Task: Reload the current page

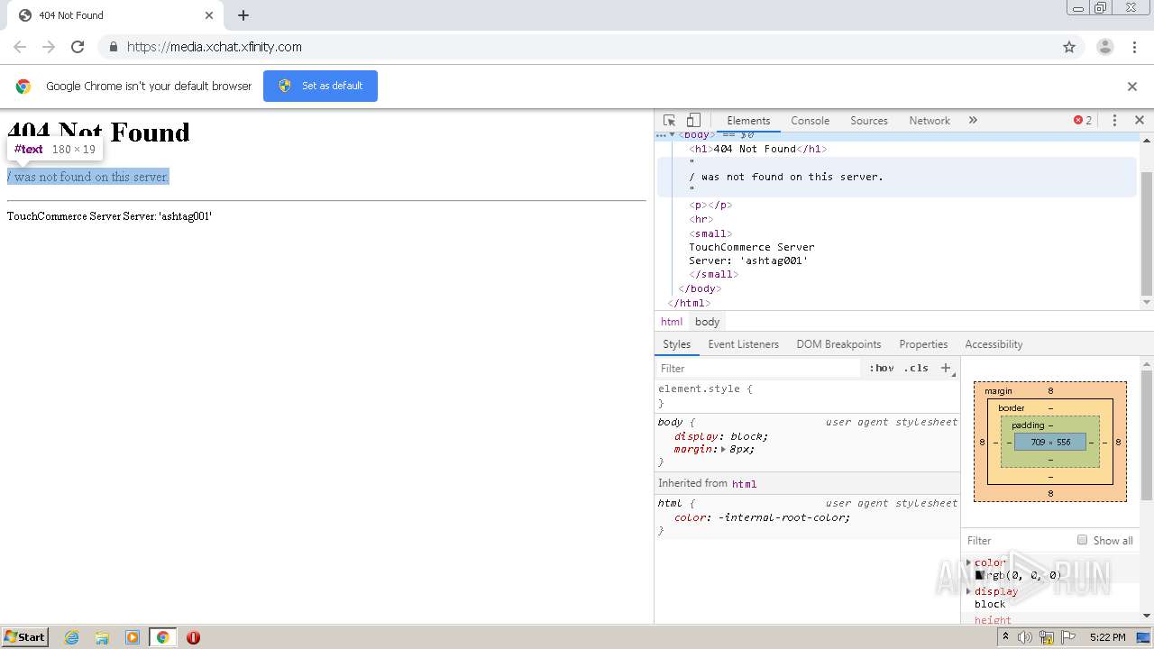Action: tap(78, 47)
